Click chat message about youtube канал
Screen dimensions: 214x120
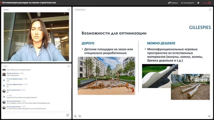26,109
